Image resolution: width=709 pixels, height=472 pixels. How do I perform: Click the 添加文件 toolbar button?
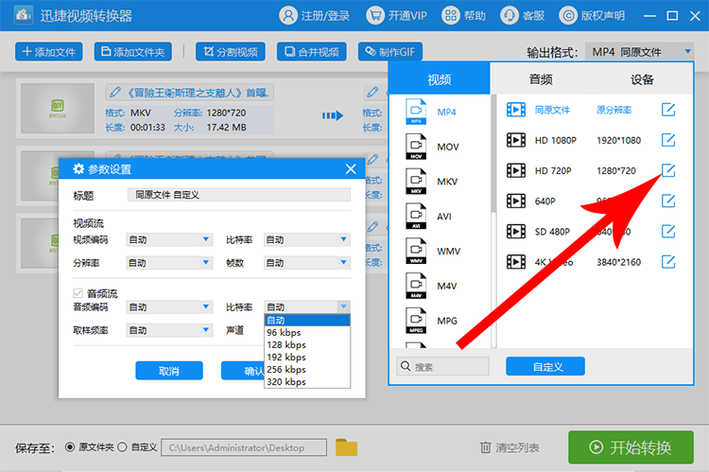pyautogui.click(x=49, y=52)
